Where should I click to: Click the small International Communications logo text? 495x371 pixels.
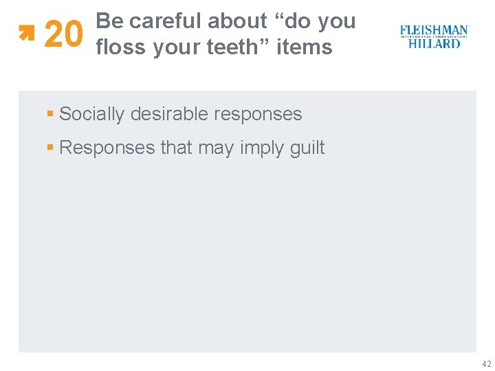point(434,37)
